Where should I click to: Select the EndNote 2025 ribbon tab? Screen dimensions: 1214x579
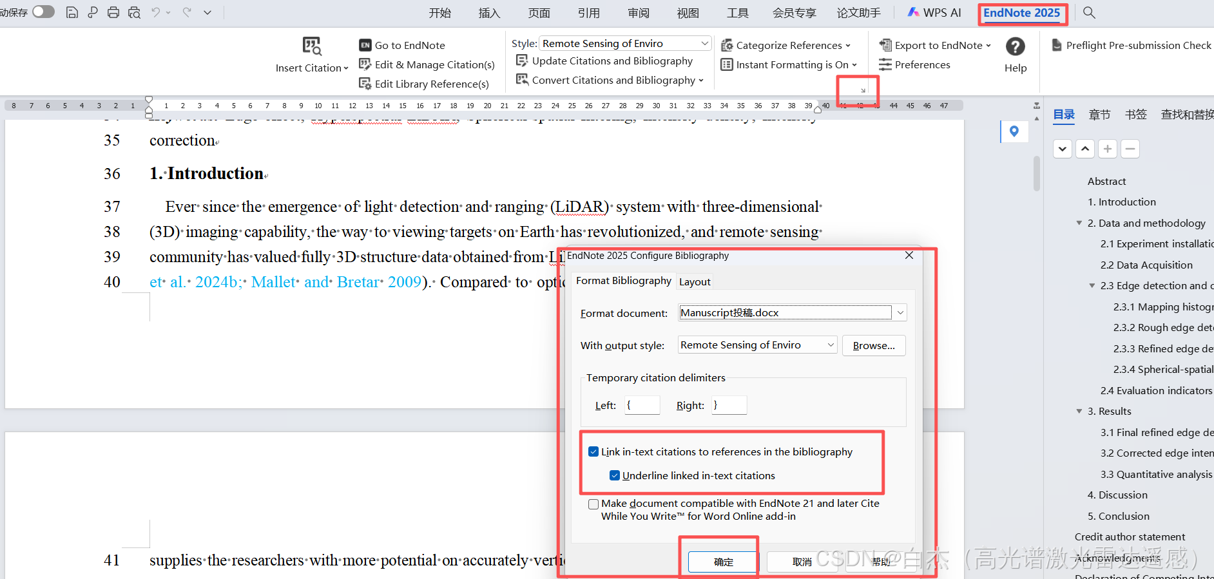(1021, 13)
